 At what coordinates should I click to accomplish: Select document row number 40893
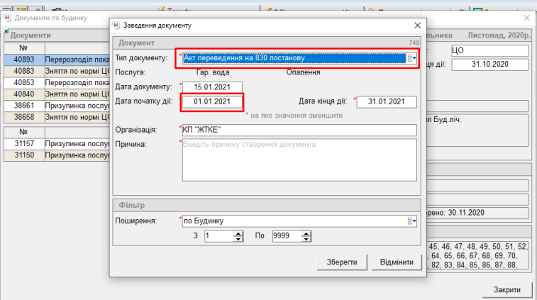[x=24, y=61]
